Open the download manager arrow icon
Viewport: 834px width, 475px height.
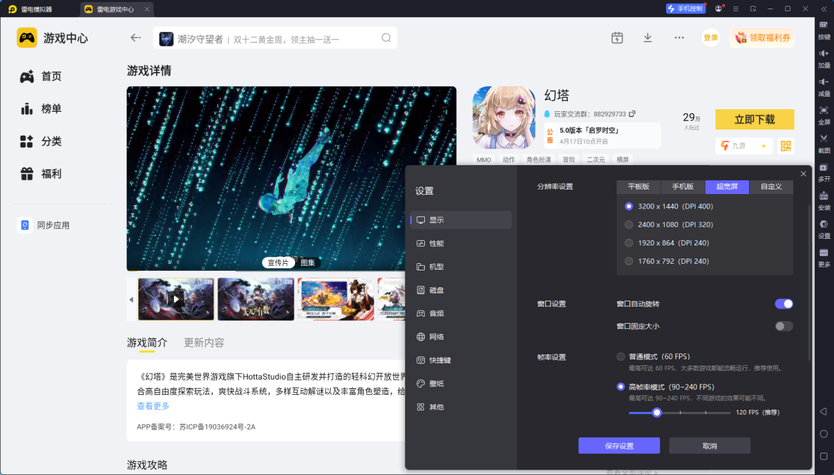(648, 37)
